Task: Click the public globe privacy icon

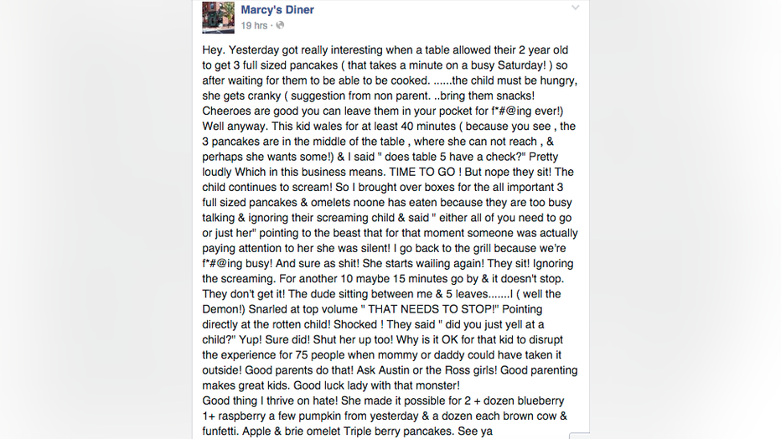Action: [280, 25]
